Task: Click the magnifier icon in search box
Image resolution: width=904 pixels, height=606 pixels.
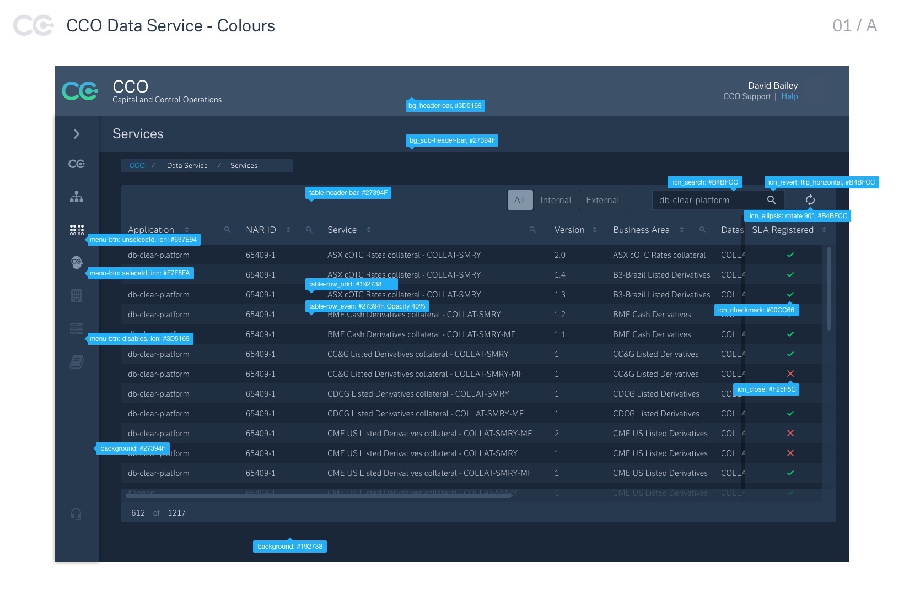Action: click(x=772, y=200)
